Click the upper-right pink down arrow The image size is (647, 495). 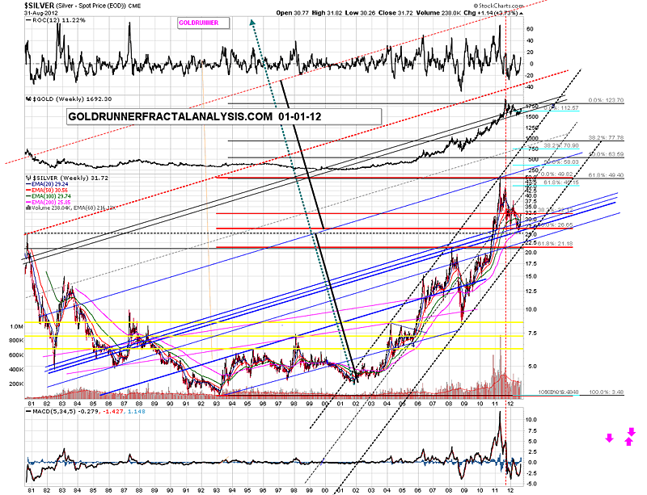[632, 432]
